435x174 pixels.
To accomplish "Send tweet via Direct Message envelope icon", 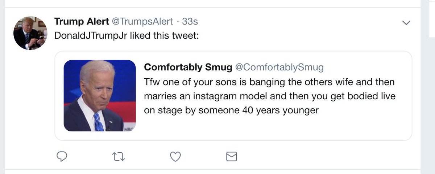I will [231, 156].
